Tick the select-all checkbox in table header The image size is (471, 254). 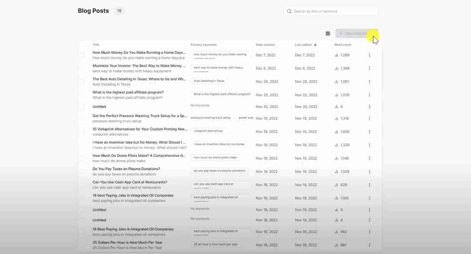coord(82,45)
